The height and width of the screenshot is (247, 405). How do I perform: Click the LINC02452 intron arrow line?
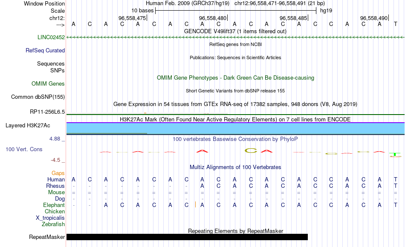point(235,37)
